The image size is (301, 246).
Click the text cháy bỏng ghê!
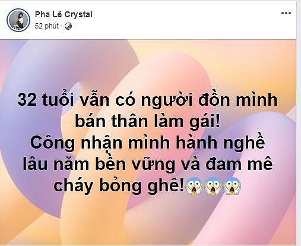click(119, 186)
